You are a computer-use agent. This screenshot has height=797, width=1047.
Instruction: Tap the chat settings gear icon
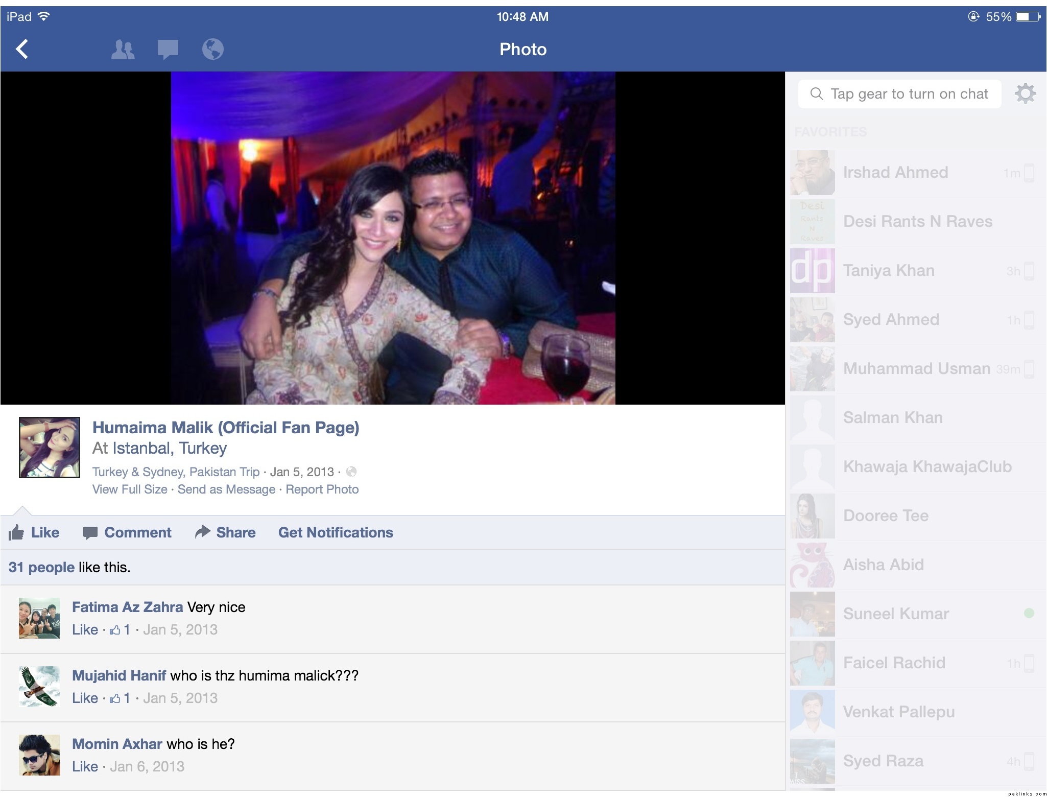1025,93
